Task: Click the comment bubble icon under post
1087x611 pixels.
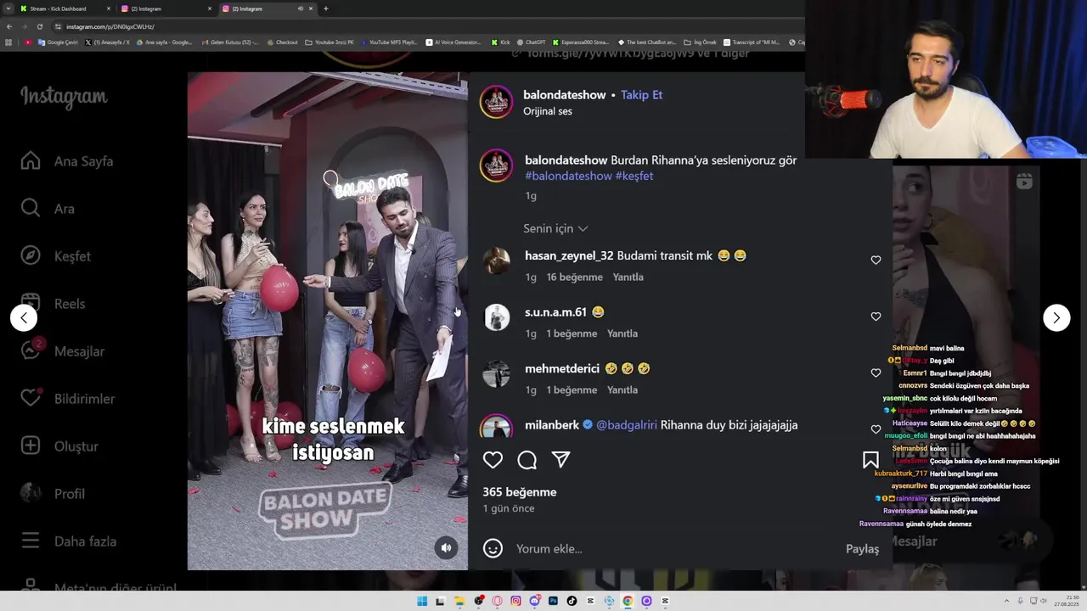Action: (527, 460)
